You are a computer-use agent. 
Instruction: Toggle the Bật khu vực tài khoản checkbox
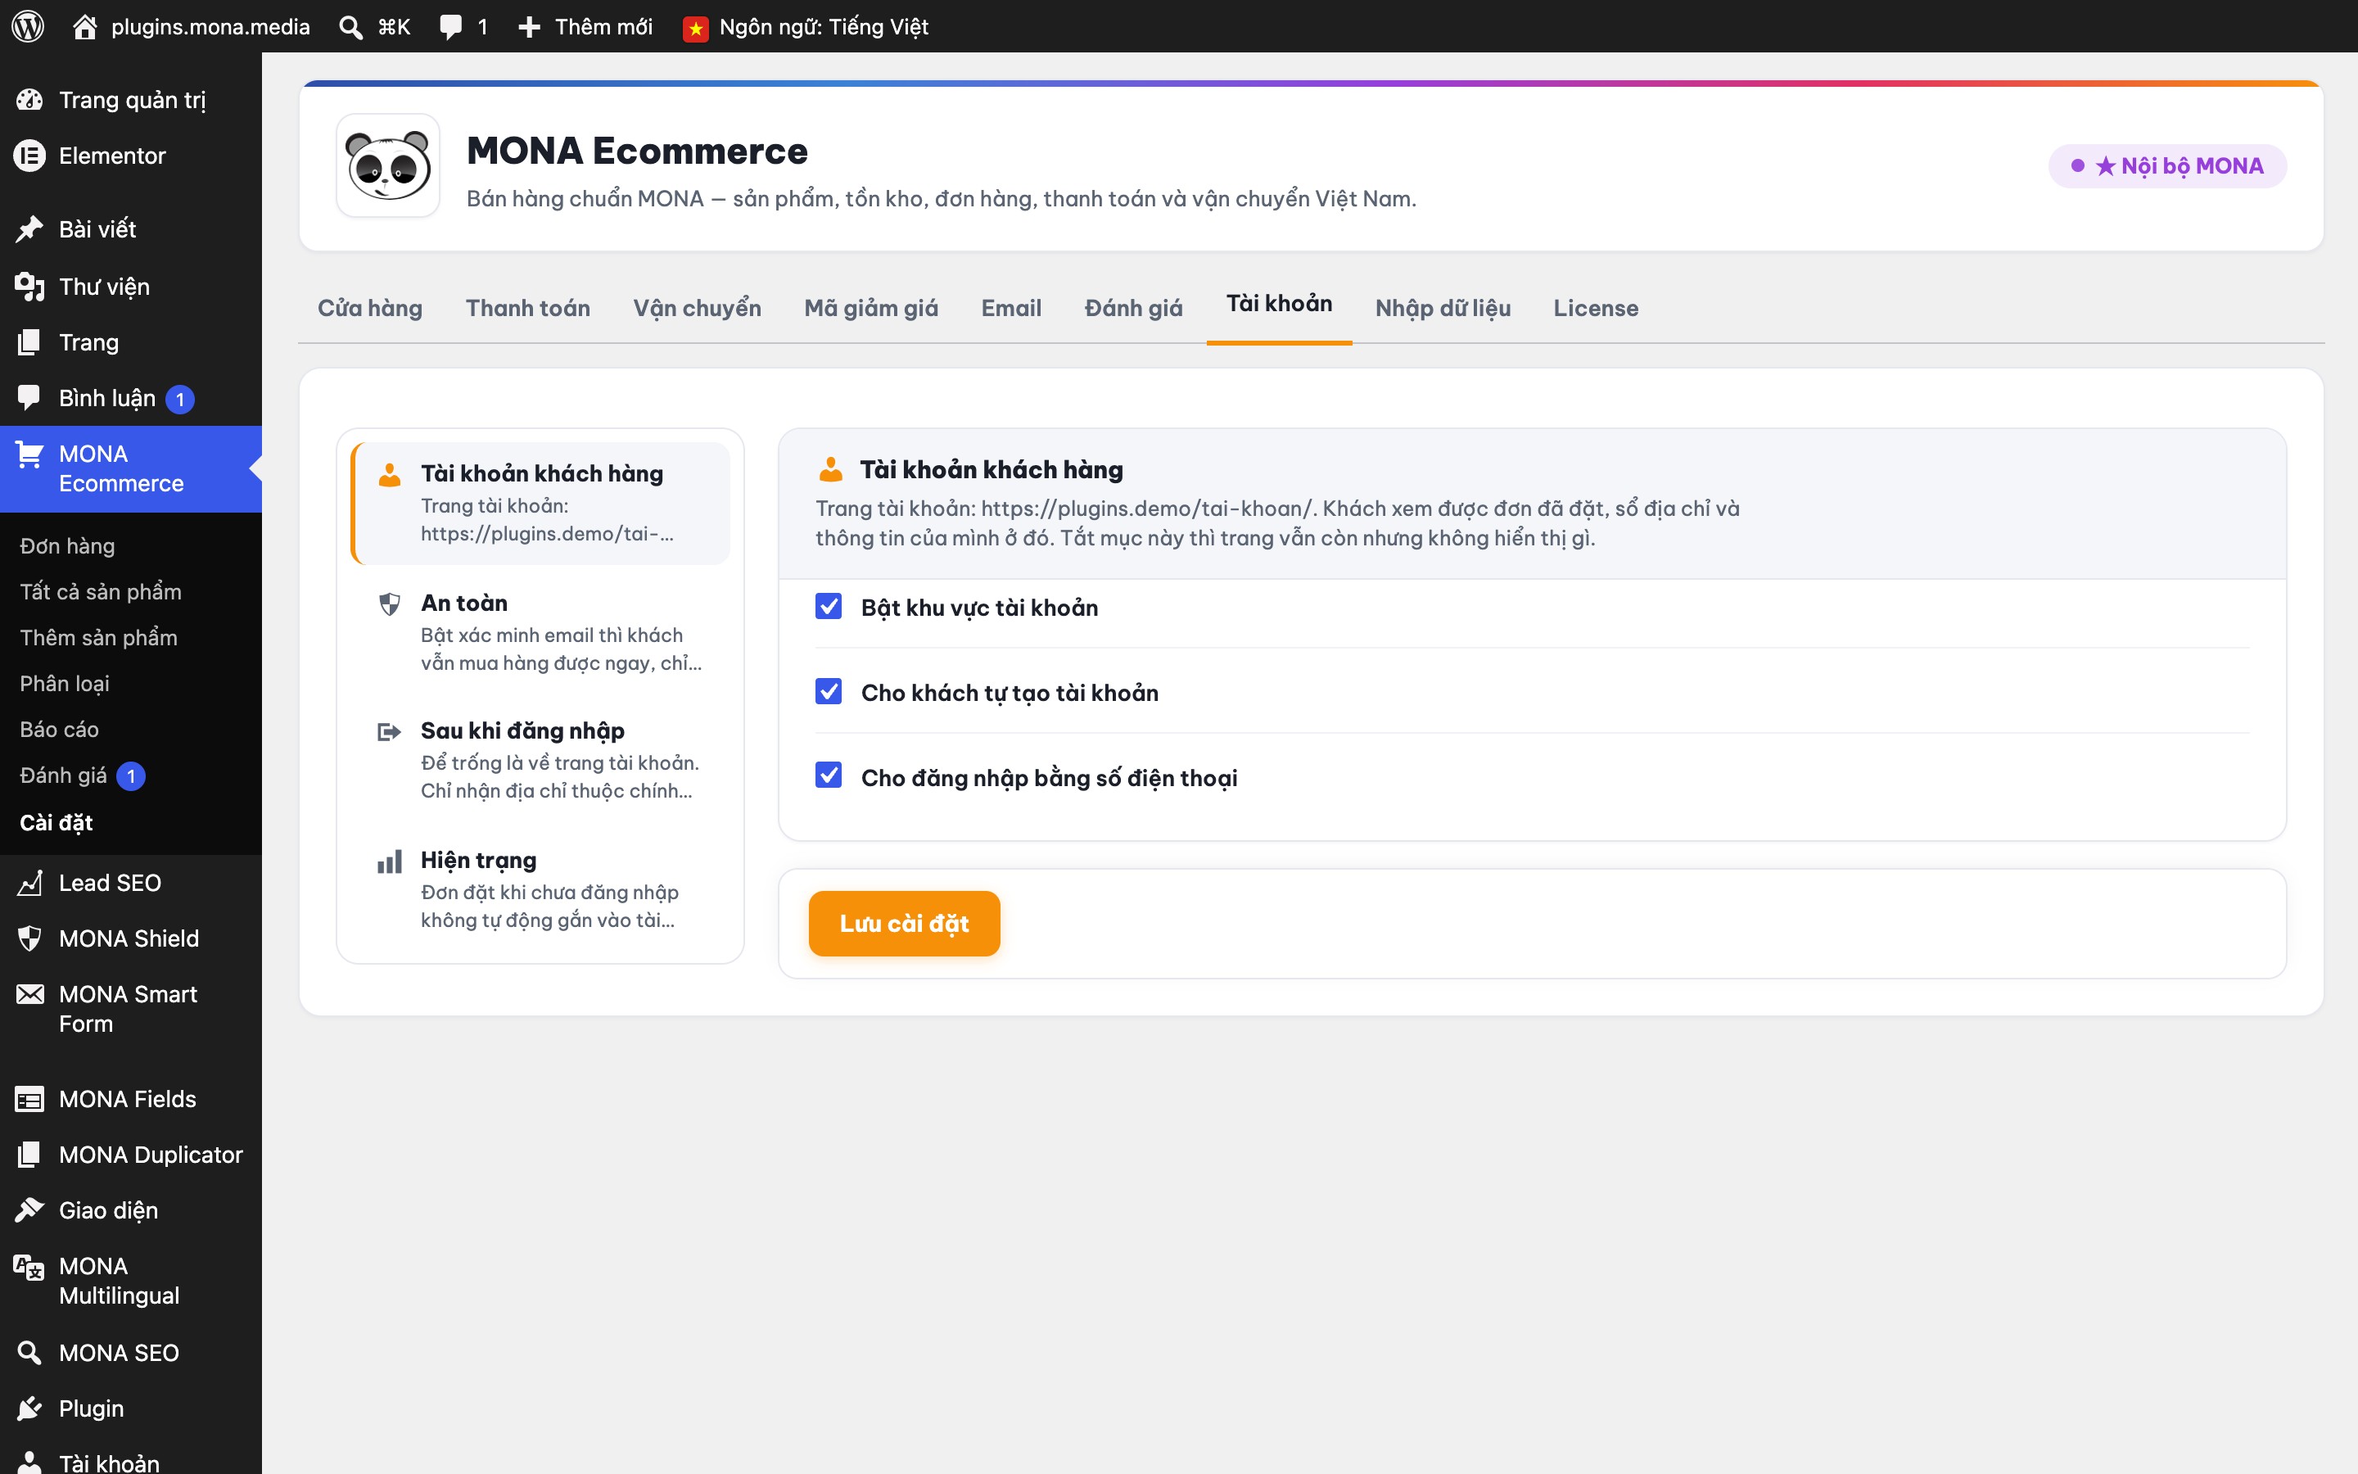[x=829, y=608]
